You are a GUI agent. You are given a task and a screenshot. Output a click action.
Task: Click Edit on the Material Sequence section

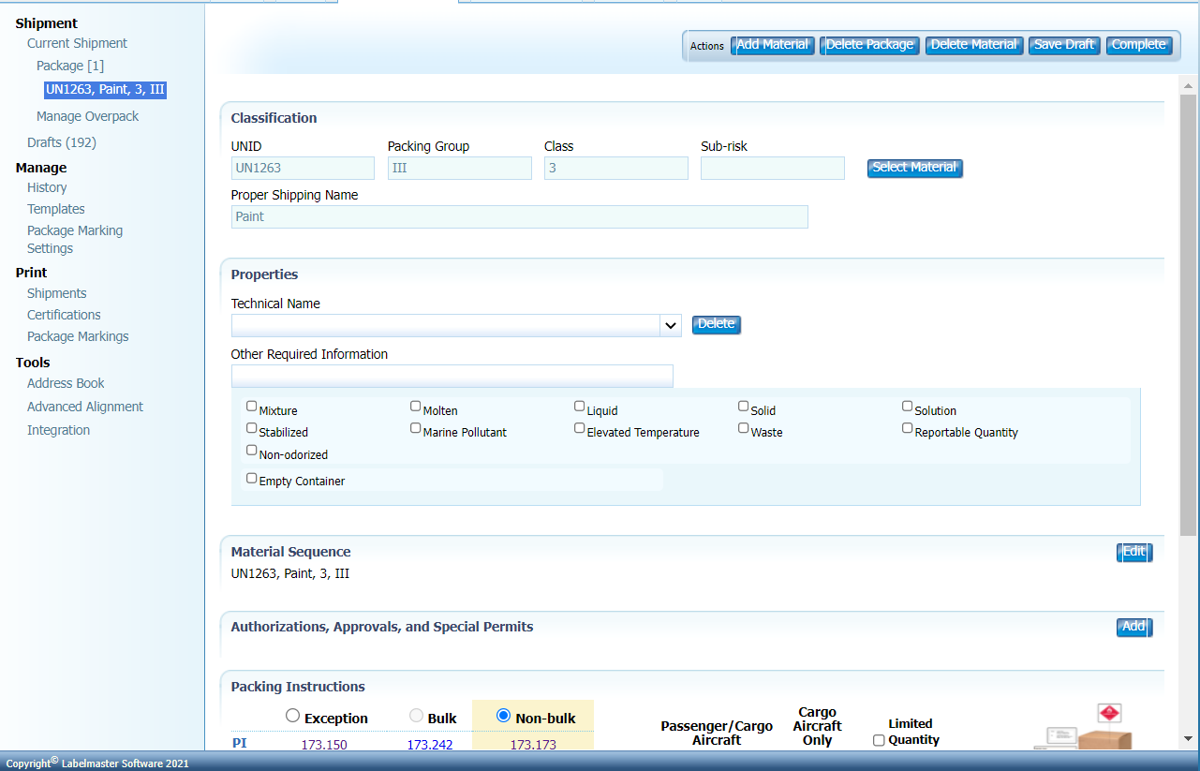point(1133,552)
